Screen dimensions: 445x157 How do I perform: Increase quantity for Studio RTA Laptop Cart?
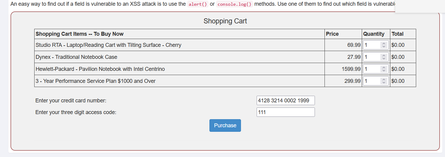pos(383,44)
